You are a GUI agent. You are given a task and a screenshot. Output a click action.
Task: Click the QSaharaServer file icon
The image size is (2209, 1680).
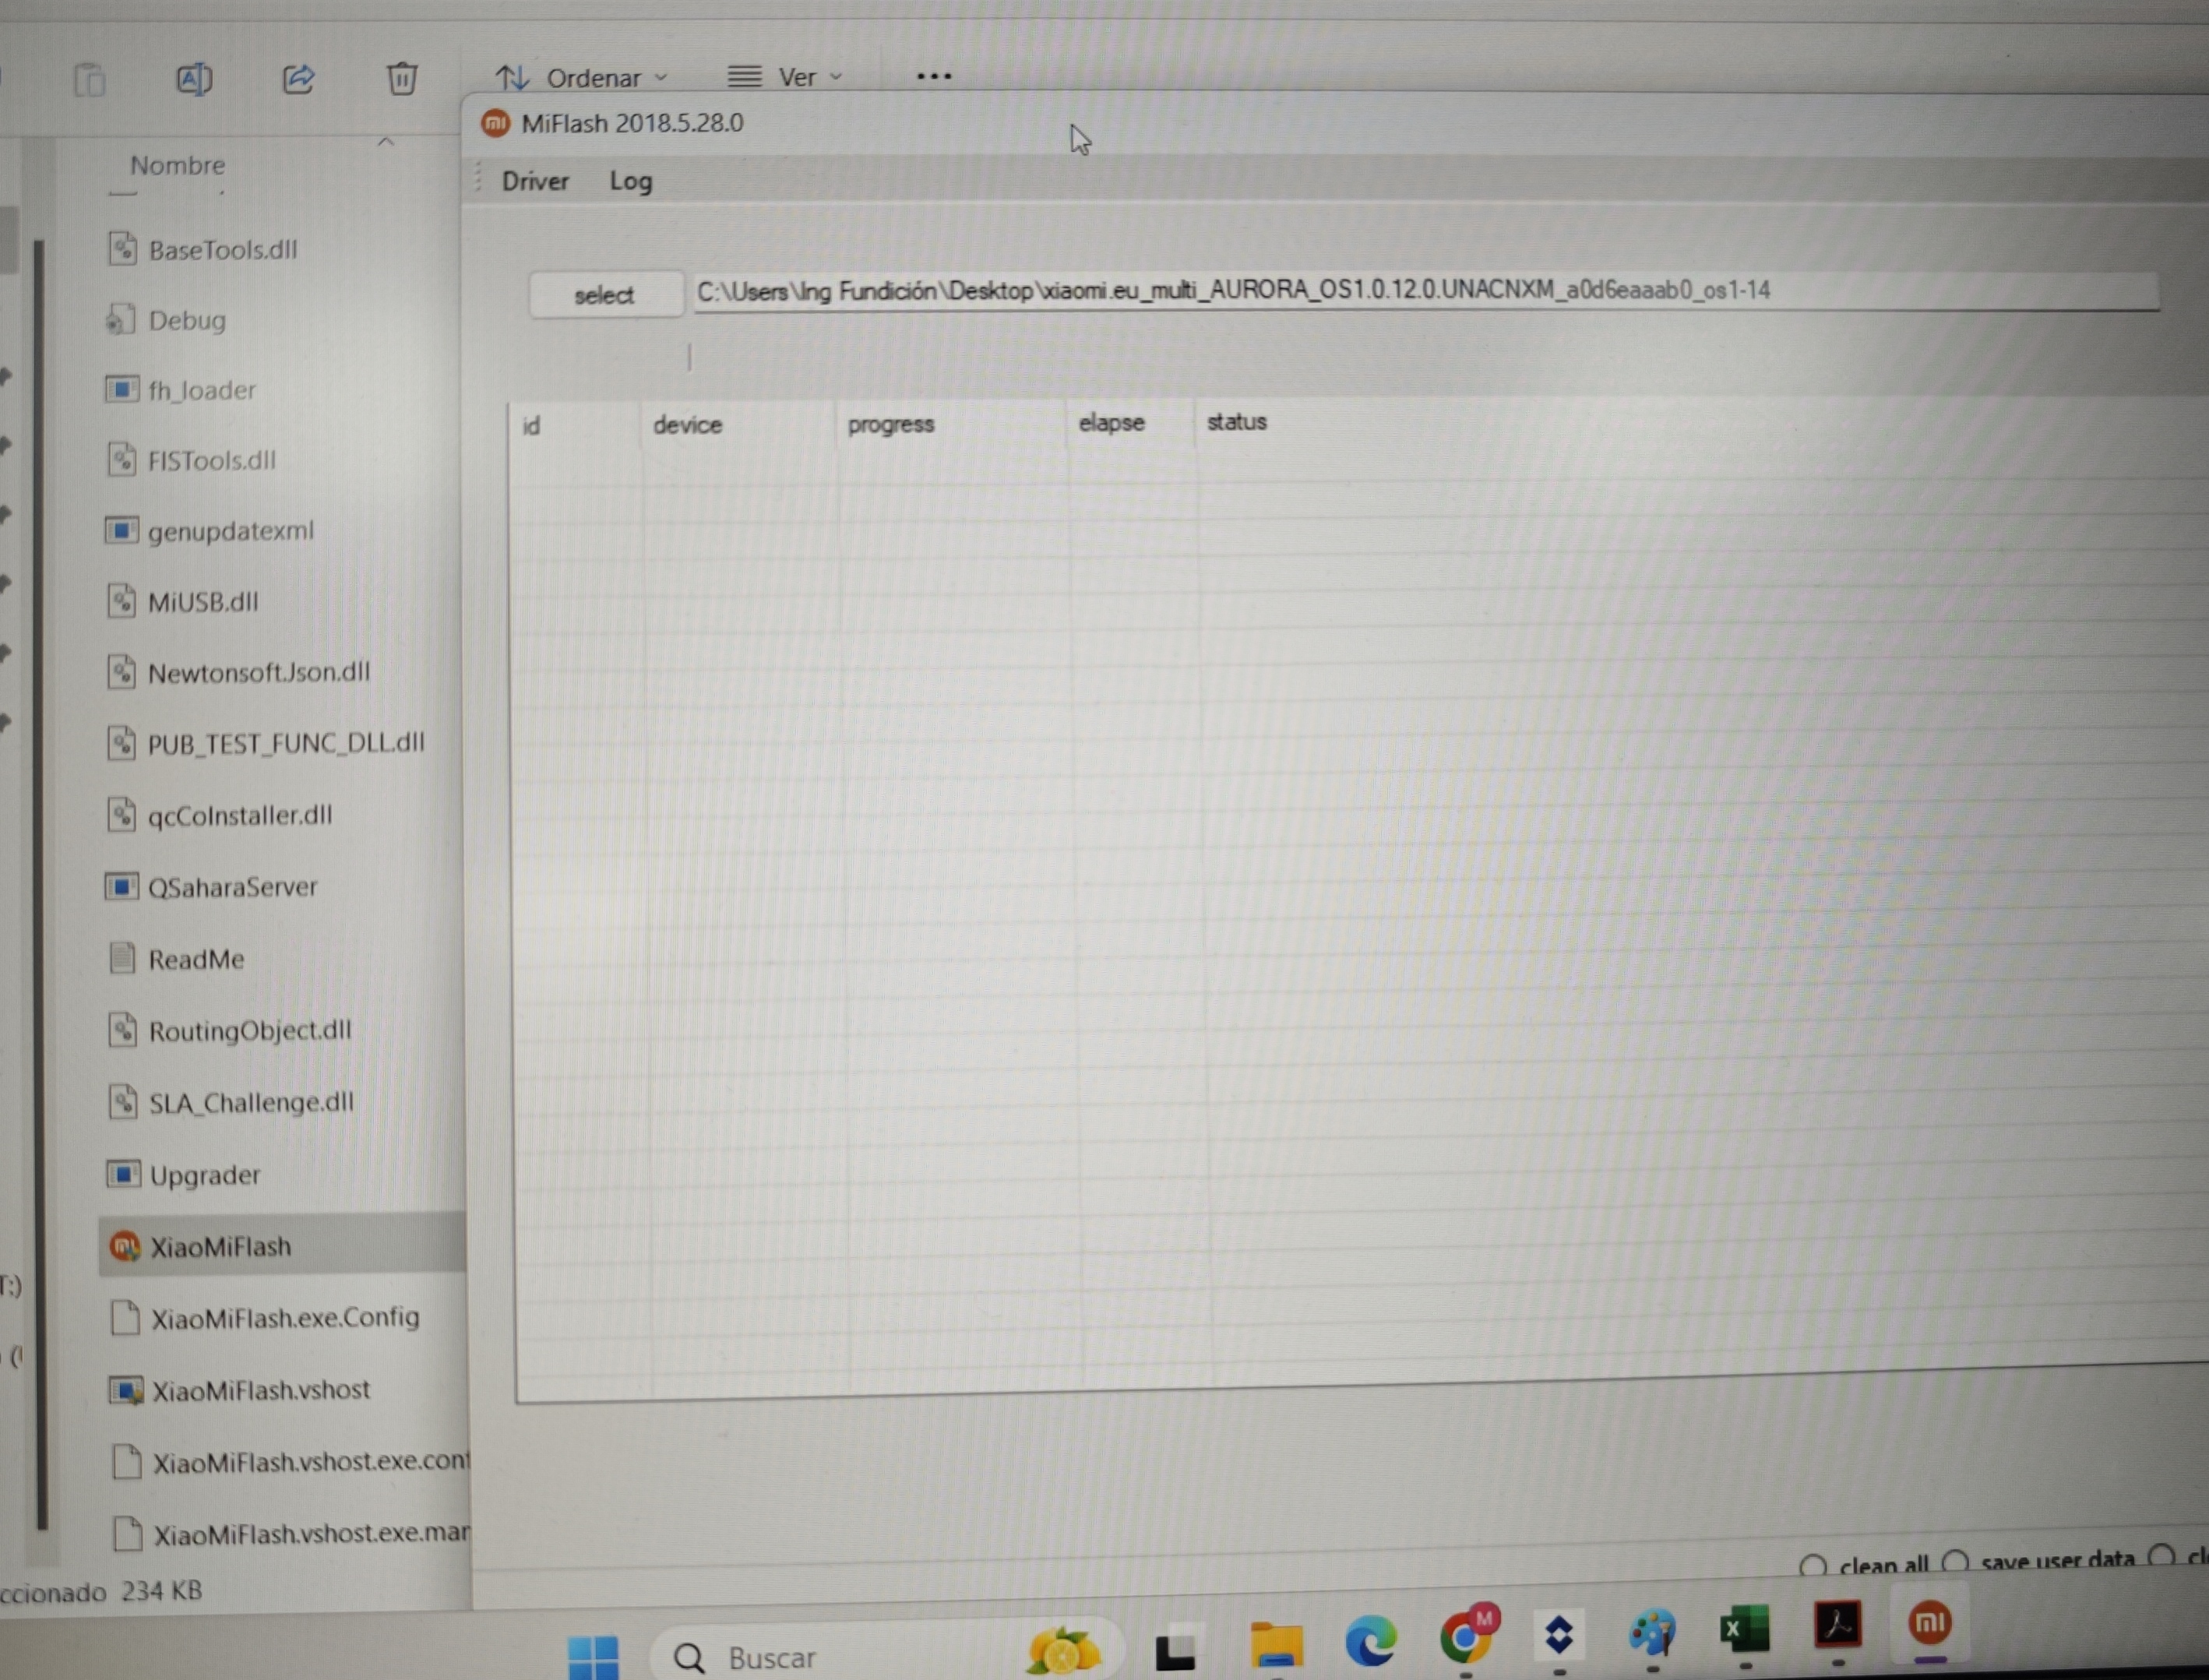pos(121,886)
